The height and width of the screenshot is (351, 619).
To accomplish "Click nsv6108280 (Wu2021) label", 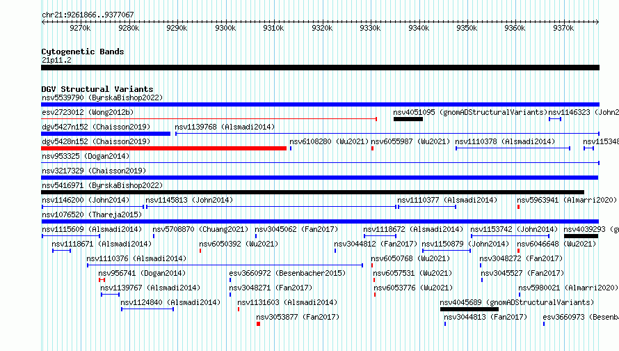I will point(329,141).
